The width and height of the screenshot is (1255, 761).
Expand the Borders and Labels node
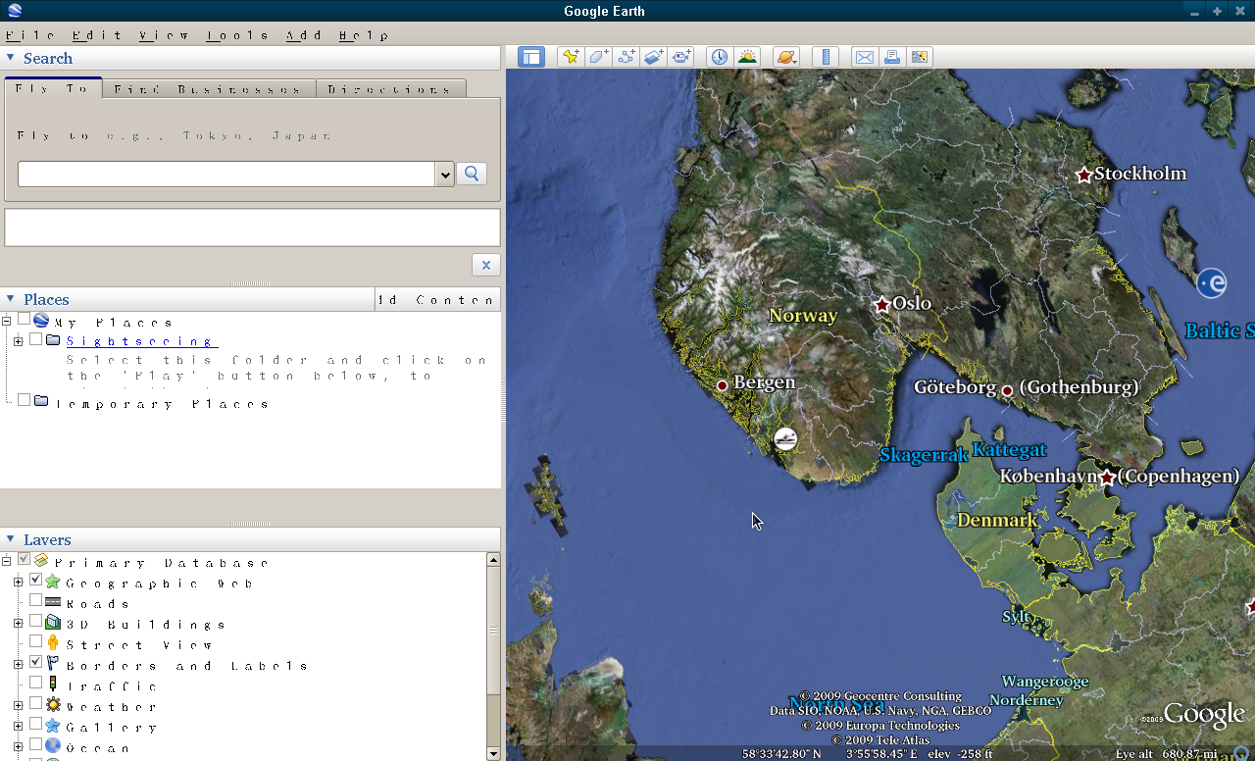[19, 665]
